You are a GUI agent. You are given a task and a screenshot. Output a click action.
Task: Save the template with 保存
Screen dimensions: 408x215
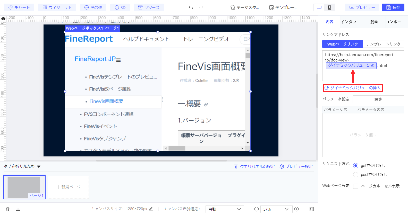click(393, 7)
